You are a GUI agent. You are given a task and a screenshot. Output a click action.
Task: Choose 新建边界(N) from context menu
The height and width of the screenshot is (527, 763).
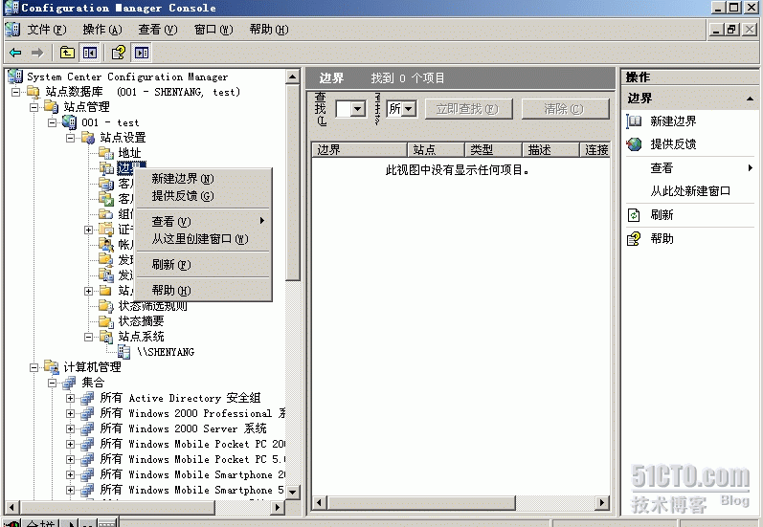203,179
